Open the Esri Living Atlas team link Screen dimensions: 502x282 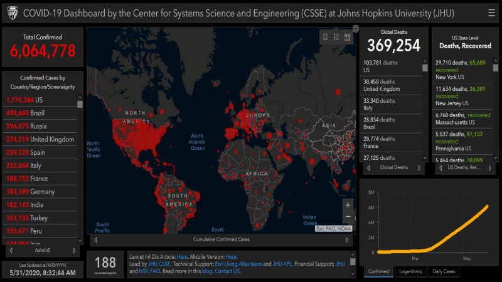click(x=238, y=264)
